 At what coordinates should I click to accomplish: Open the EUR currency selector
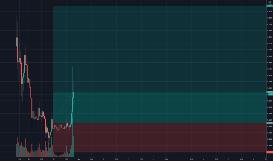[x=270, y=2]
